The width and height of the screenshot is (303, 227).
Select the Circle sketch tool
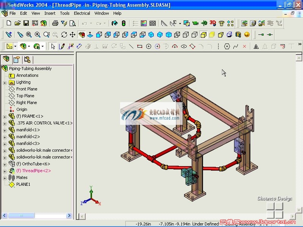coord(148,46)
